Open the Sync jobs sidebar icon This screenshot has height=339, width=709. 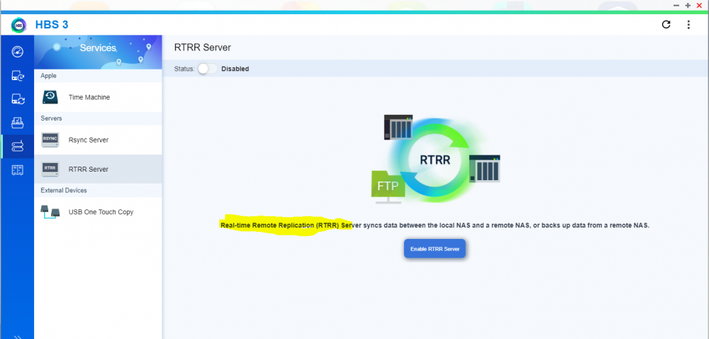(x=17, y=99)
